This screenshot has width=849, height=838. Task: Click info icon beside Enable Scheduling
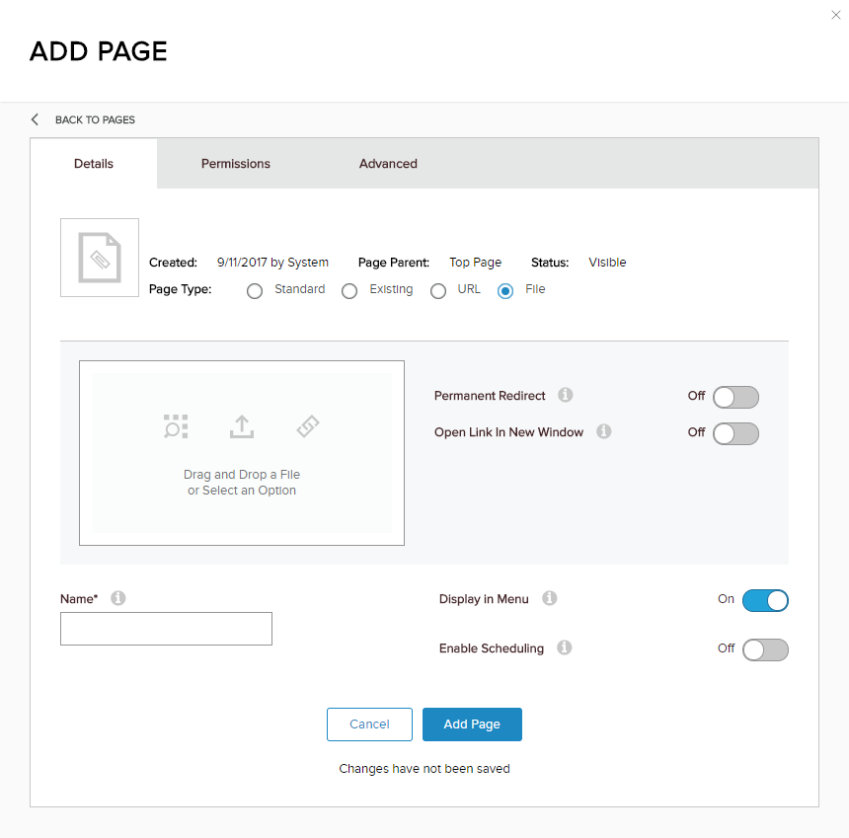click(565, 648)
